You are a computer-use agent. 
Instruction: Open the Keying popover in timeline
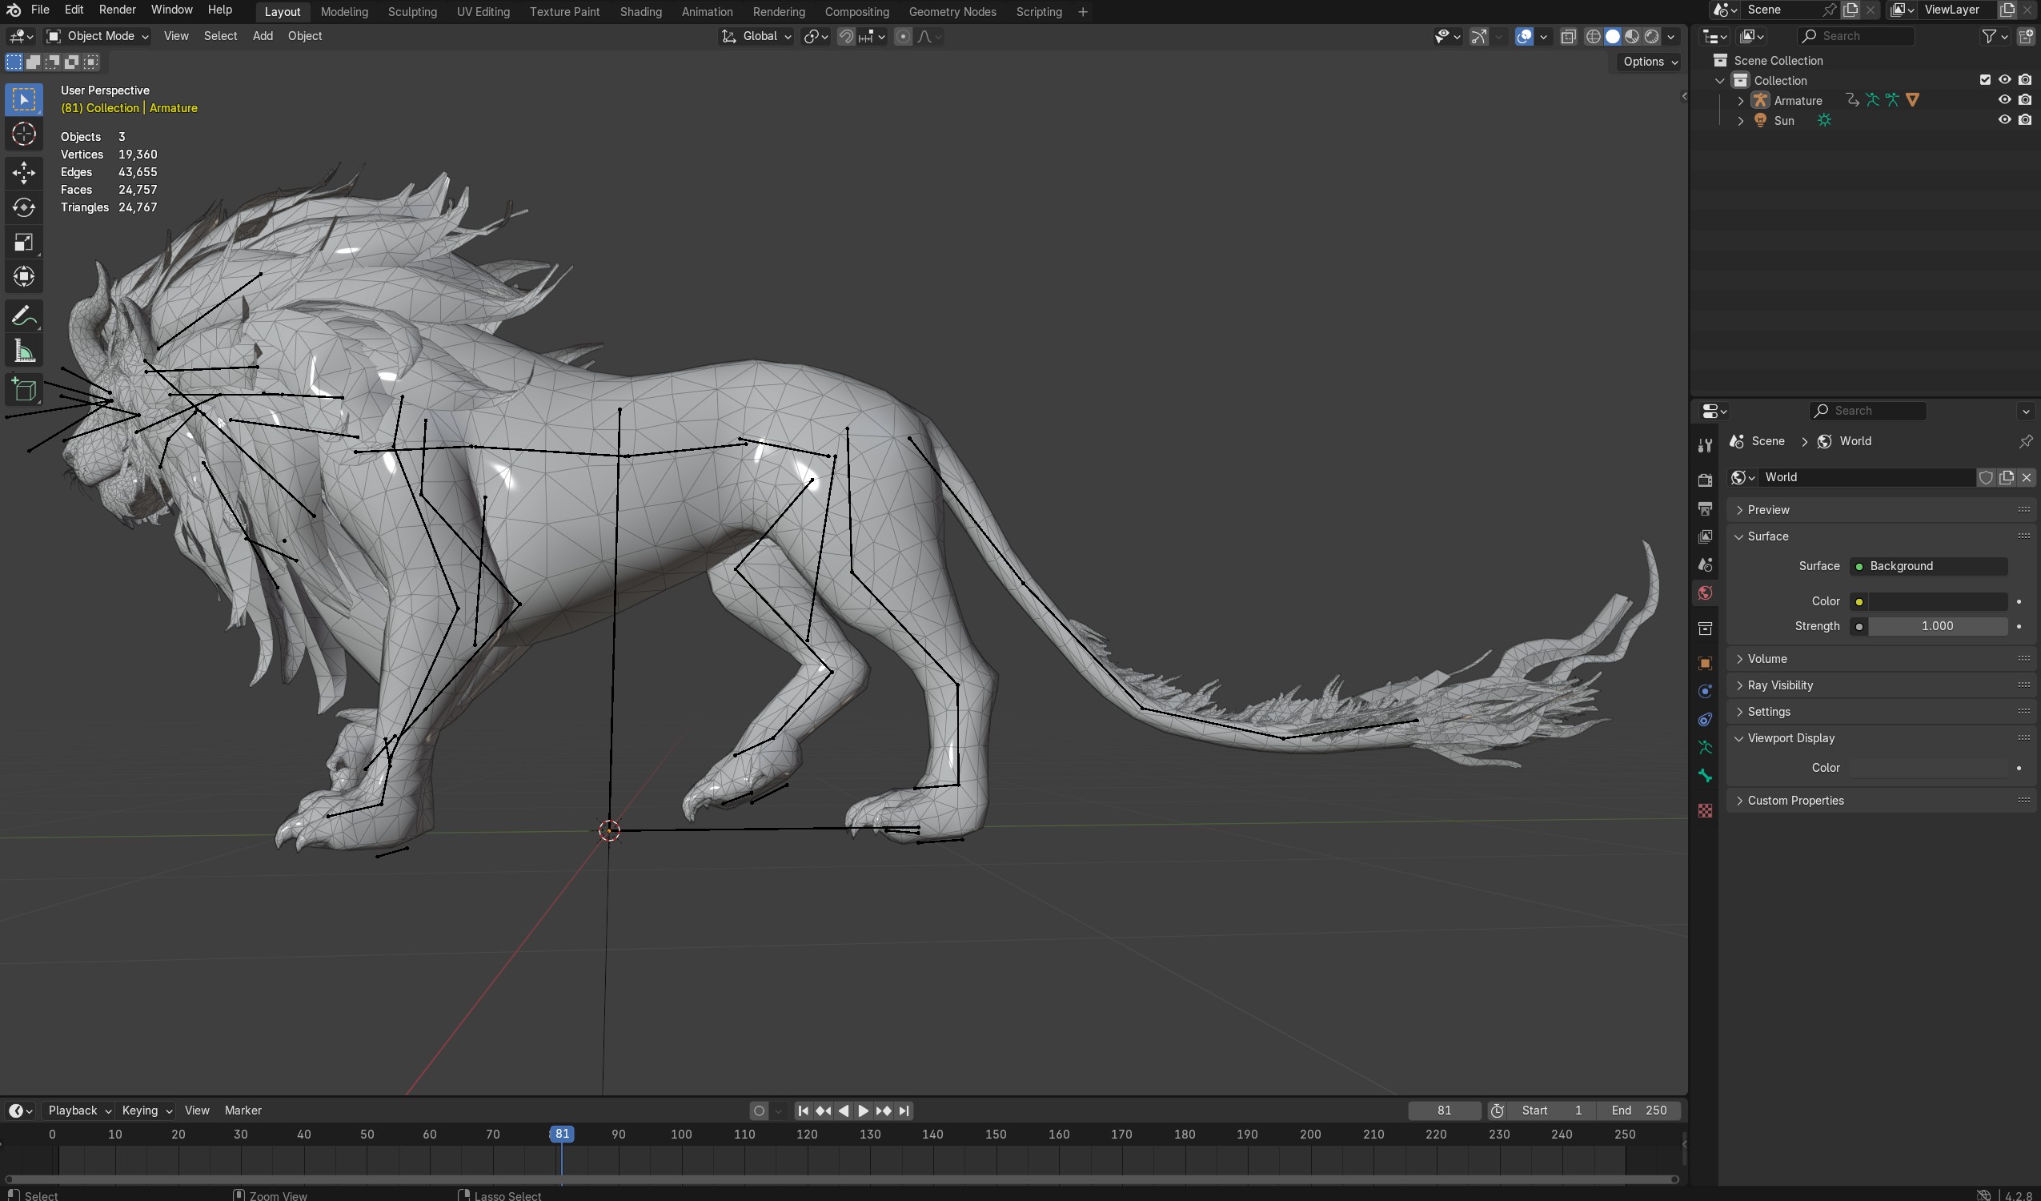[x=146, y=1111]
